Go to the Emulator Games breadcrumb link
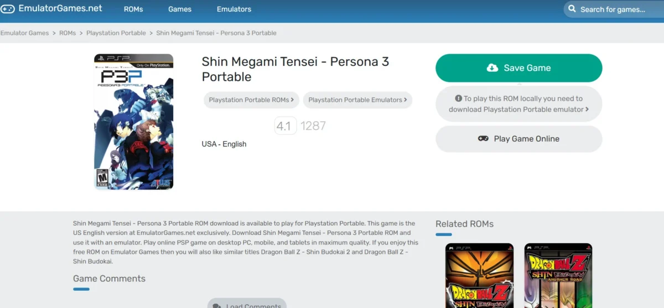This screenshot has height=308, width=664. point(25,33)
